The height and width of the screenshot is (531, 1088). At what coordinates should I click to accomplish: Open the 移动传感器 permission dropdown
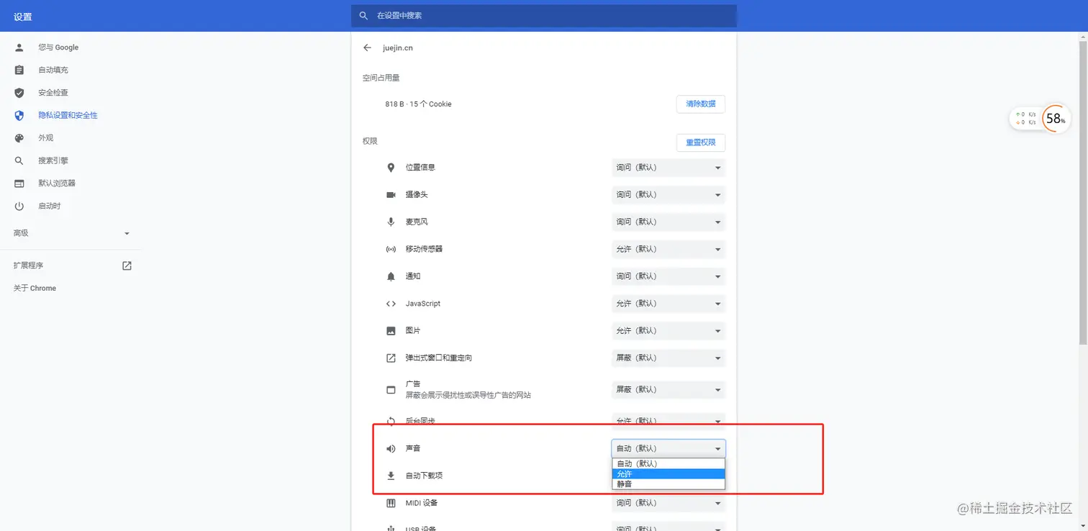(668, 249)
